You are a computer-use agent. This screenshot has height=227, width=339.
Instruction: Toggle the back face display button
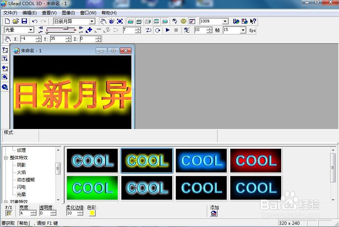(165, 21)
